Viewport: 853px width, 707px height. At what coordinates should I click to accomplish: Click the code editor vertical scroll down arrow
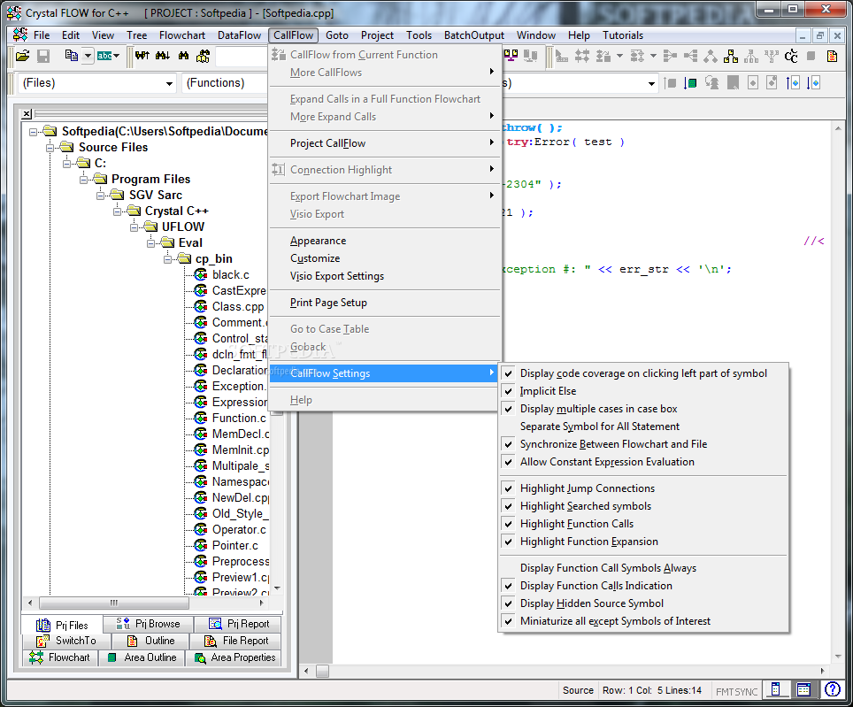pos(838,657)
